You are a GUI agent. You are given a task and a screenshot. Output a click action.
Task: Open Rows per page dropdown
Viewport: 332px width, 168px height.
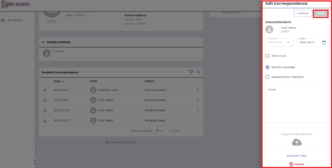tap(159, 131)
